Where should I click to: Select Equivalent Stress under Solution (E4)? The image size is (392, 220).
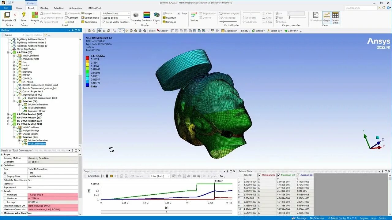click(36, 111)
